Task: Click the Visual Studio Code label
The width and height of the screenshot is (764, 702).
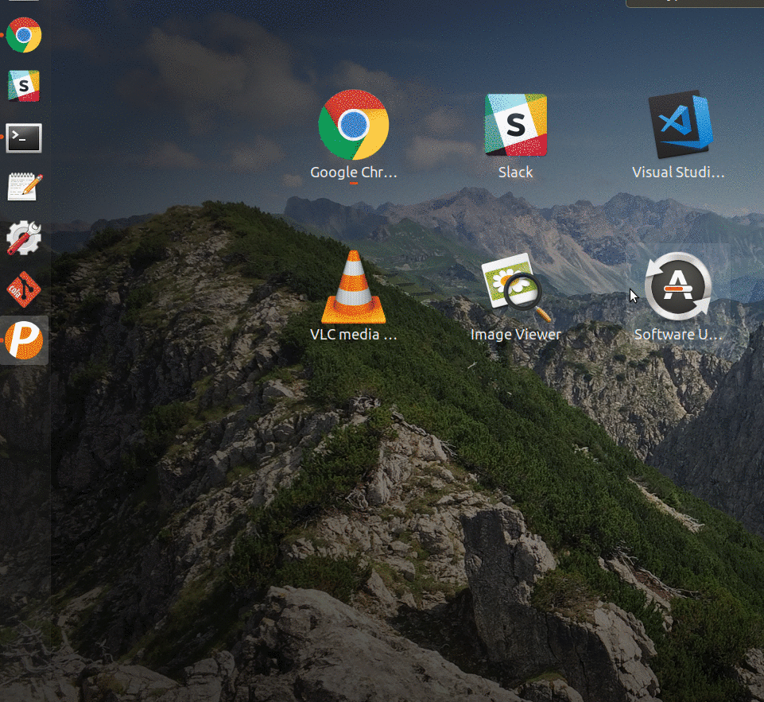Action: (x=678, y=172)
